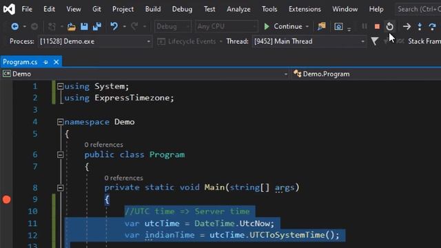This screenshot has width=441, height=248.
Task: Pin the Program.cs tab
Action: (45, 62)
